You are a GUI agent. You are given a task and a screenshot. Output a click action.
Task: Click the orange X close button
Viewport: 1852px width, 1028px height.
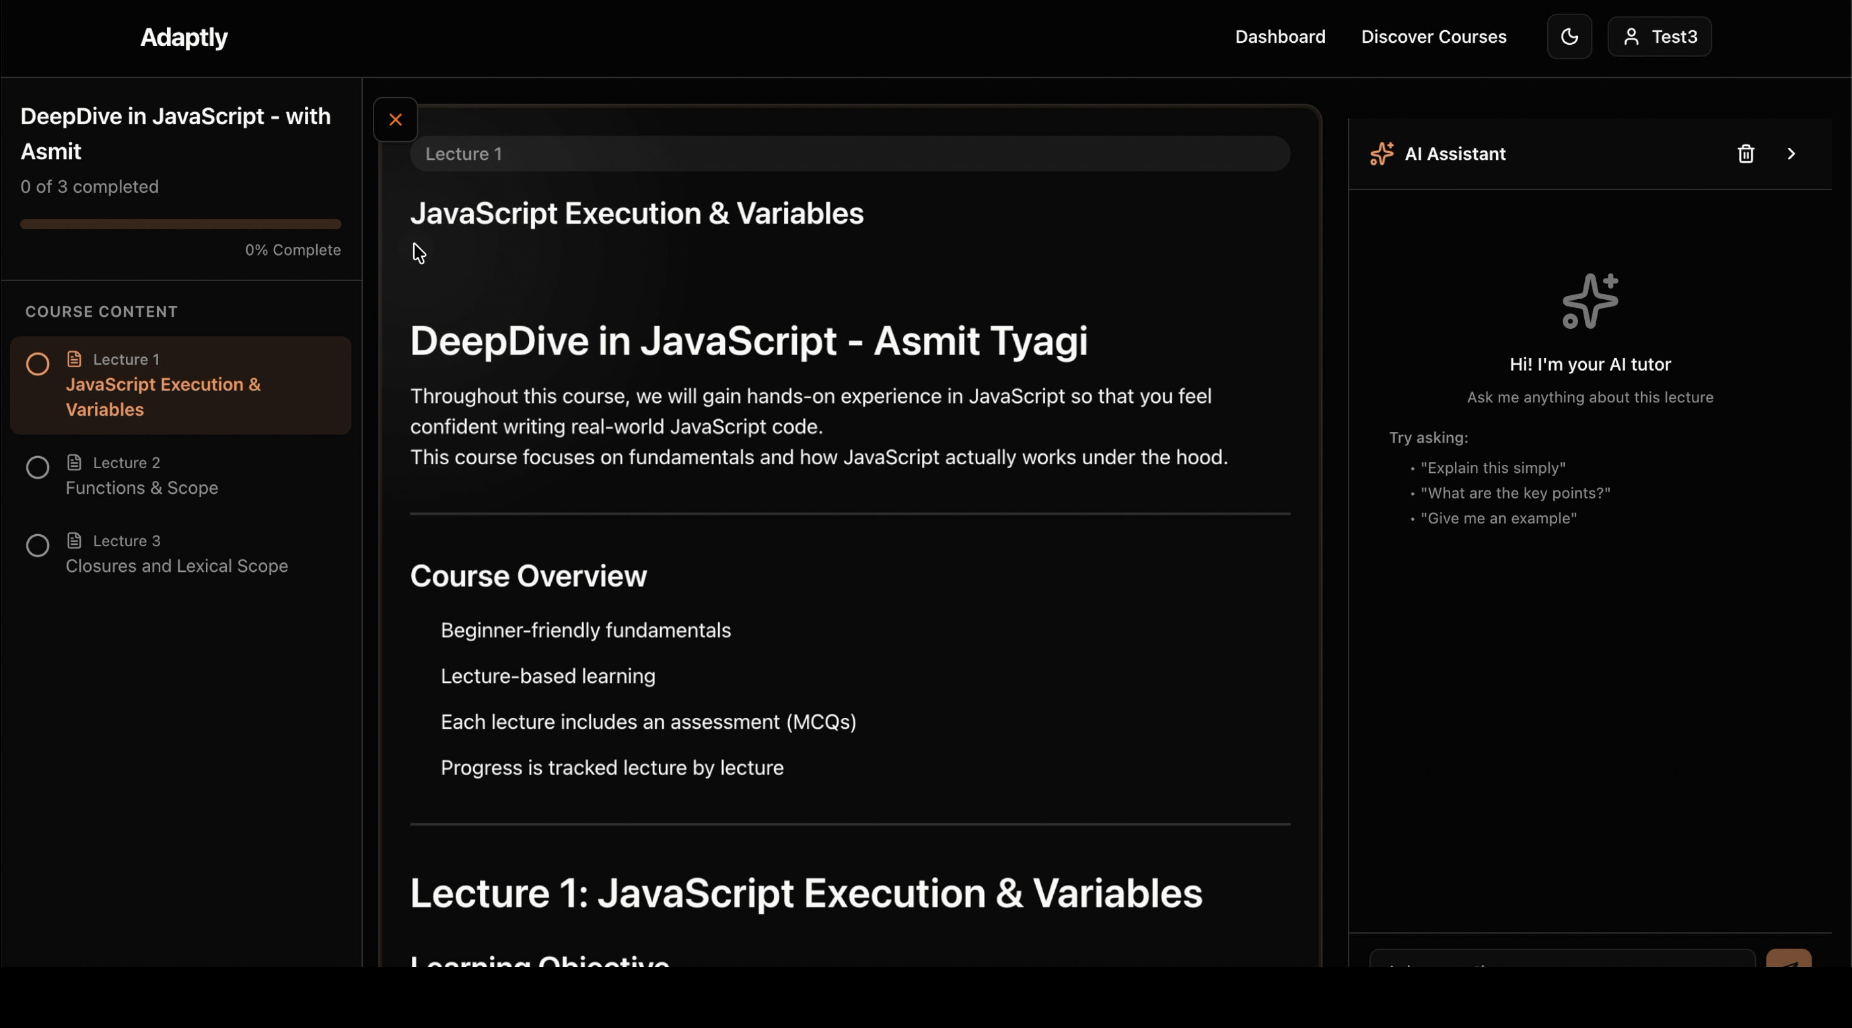[x=396, y=119]
